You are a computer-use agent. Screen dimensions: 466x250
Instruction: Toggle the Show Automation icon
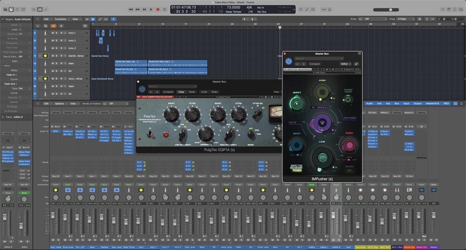point(100,19)
